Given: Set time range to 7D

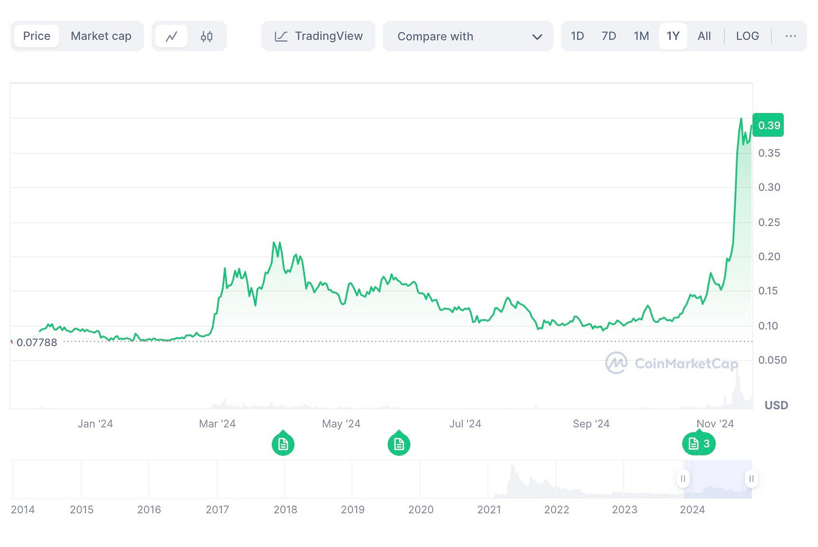Looking at the screenshot, I should click(608, 36).
